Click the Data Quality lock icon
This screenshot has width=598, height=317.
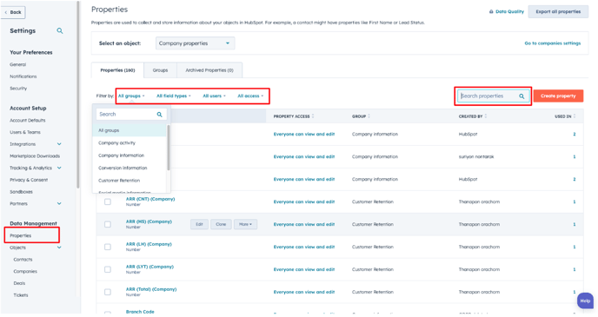[491, 12]
